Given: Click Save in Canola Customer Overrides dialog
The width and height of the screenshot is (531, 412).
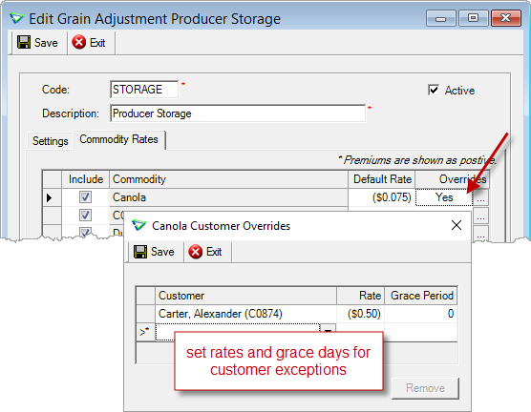Looking at the screenshot, I should [154, 252].
